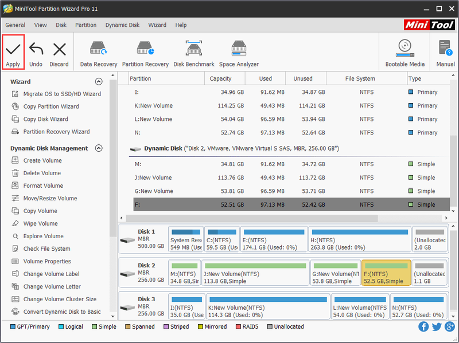The image size is (459, 343).
Task: Click the Discard X icon
Action: click(x=60, y=49)
